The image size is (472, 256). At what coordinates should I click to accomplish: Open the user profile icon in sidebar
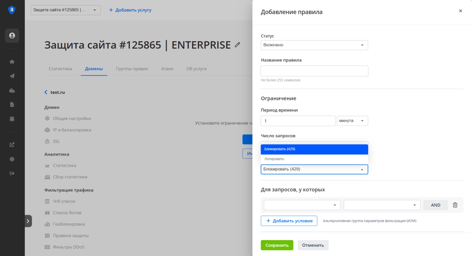tap(12, 36)
